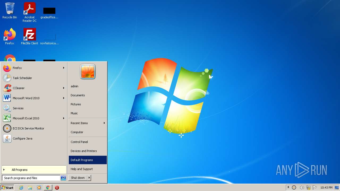Expand Firefox jump list arrow
340x191 pixels.
[x=64, y=68]
